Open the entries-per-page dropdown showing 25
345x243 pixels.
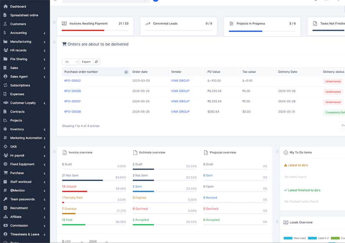click(70, 62)
